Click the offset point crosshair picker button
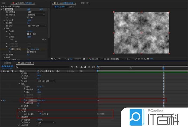188x127 pixels. [29, 49]
